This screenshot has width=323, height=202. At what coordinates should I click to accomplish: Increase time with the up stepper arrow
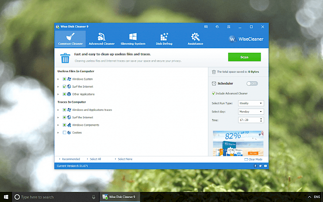tap(261, 119)
